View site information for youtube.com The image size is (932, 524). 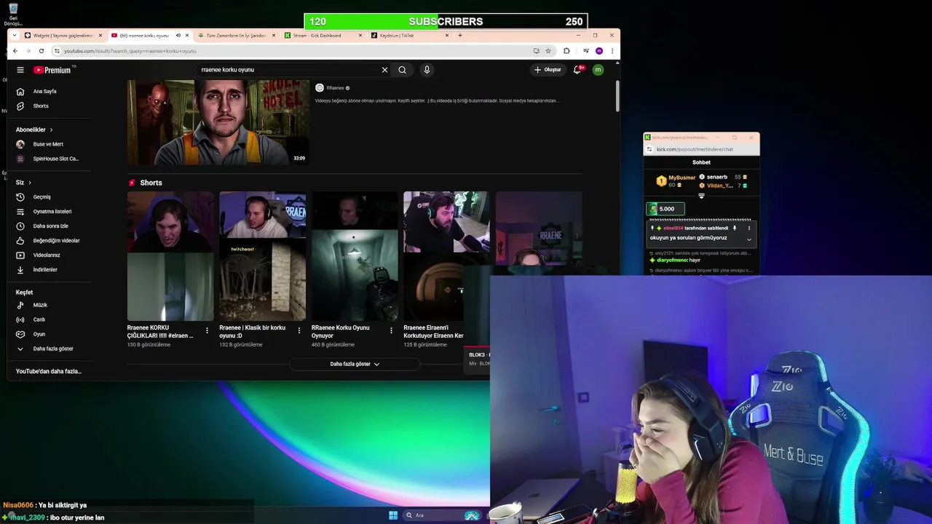tap(56, 51)
